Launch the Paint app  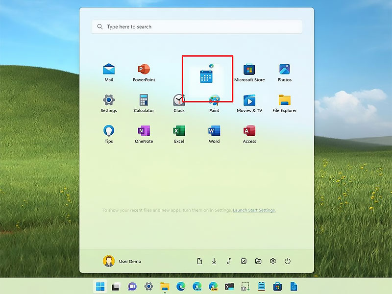click(x=214, y=103)
